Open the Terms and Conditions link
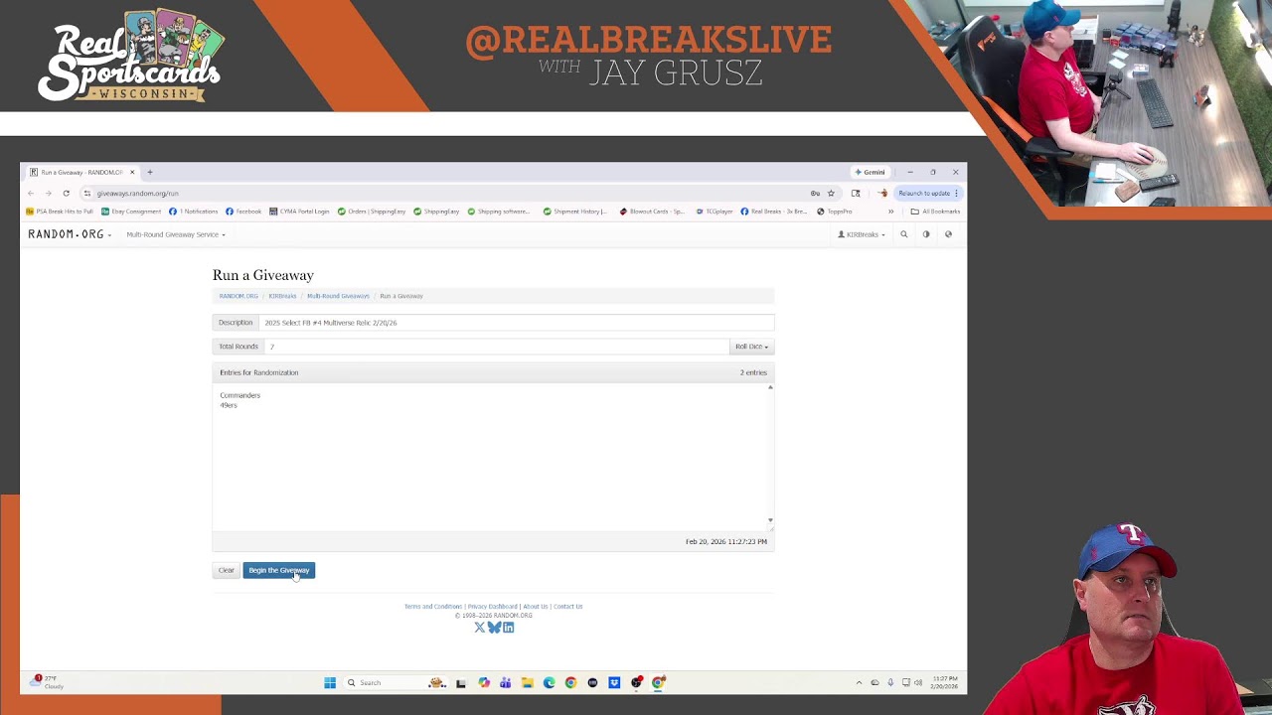 point(433,607)
